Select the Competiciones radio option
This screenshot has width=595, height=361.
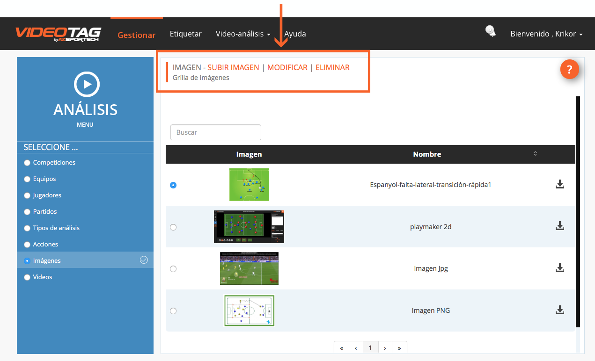tap(27, 163)
